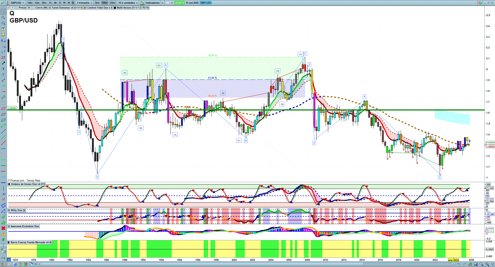Activate the magnifying glass zoom tool
This screenshot has height=267, width=495.
3,18
